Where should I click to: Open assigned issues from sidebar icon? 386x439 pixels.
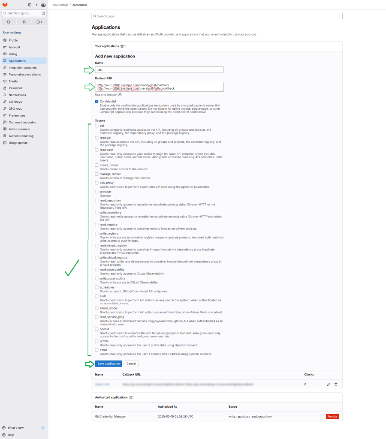click(9, 22)
